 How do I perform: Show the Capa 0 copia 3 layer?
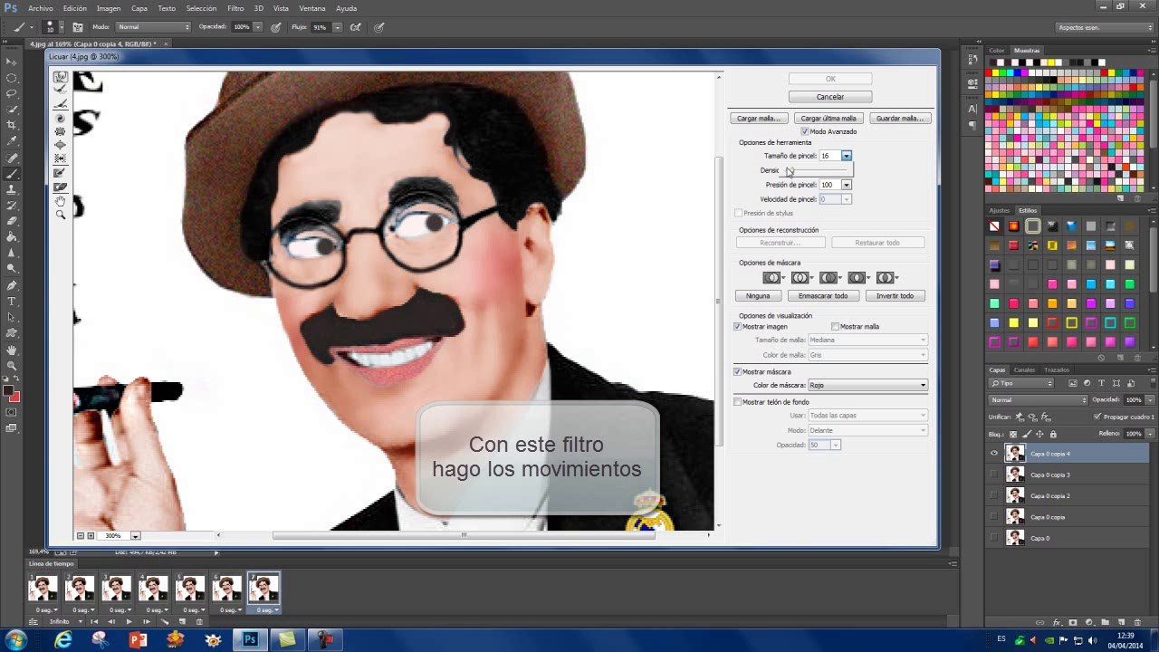994,475
